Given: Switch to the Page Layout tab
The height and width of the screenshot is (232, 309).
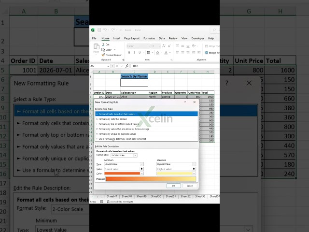Looking at the screenshot, I should (x=132, y=38).
